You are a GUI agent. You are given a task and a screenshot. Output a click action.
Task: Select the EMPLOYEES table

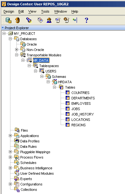[x=81, y=103]
